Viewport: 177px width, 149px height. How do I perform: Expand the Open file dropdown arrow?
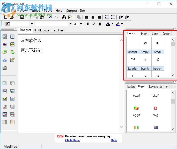(x=17, y=17)
